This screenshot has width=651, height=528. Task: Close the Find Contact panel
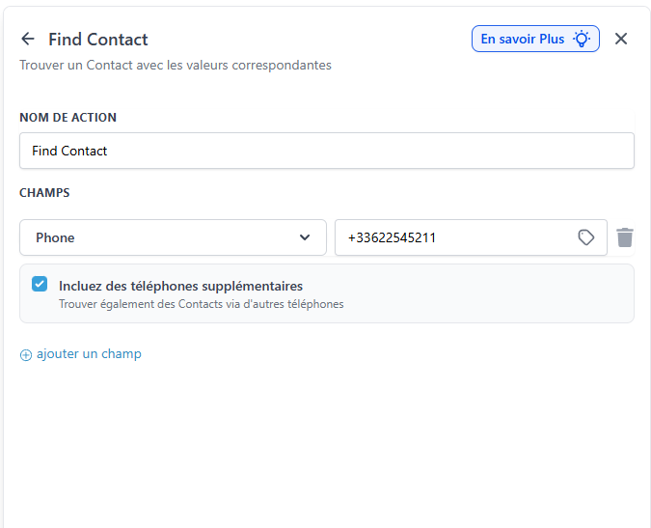tap(621, 39)
